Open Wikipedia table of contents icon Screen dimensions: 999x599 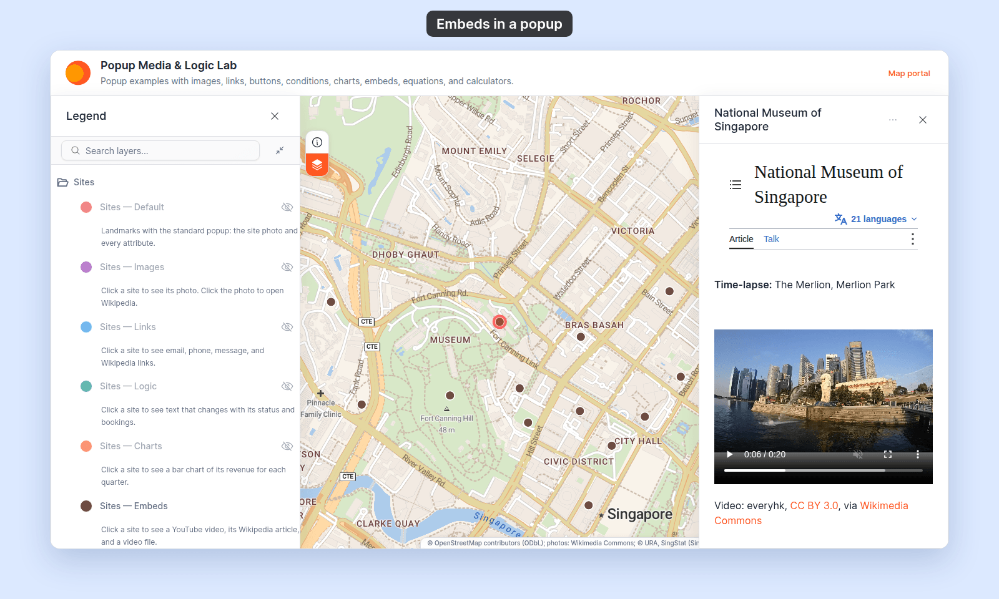(x=736, y=185)
